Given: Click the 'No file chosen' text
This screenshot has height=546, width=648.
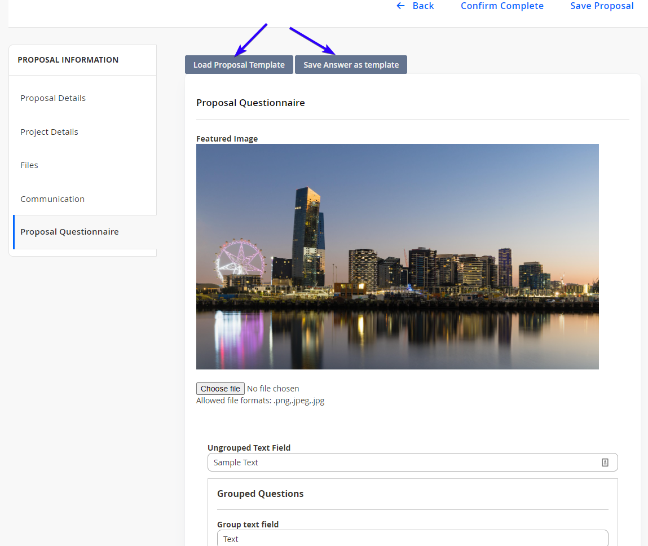Looking at the screenshot, I should [x=273, y=389].
